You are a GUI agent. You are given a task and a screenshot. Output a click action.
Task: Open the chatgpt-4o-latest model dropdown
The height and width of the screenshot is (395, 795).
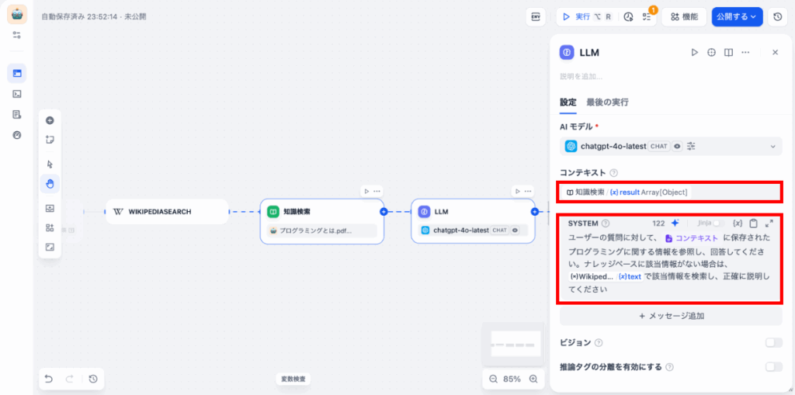671,146
